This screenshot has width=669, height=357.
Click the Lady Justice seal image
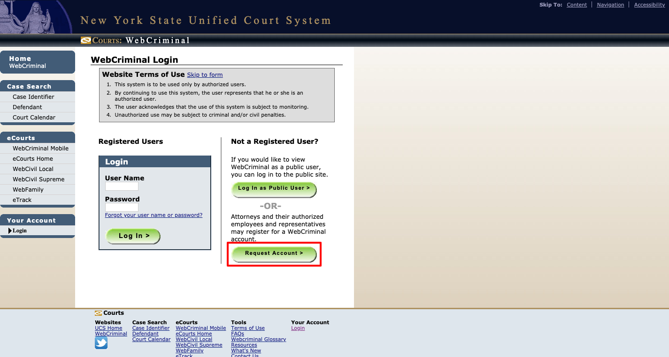click(36, 17)
